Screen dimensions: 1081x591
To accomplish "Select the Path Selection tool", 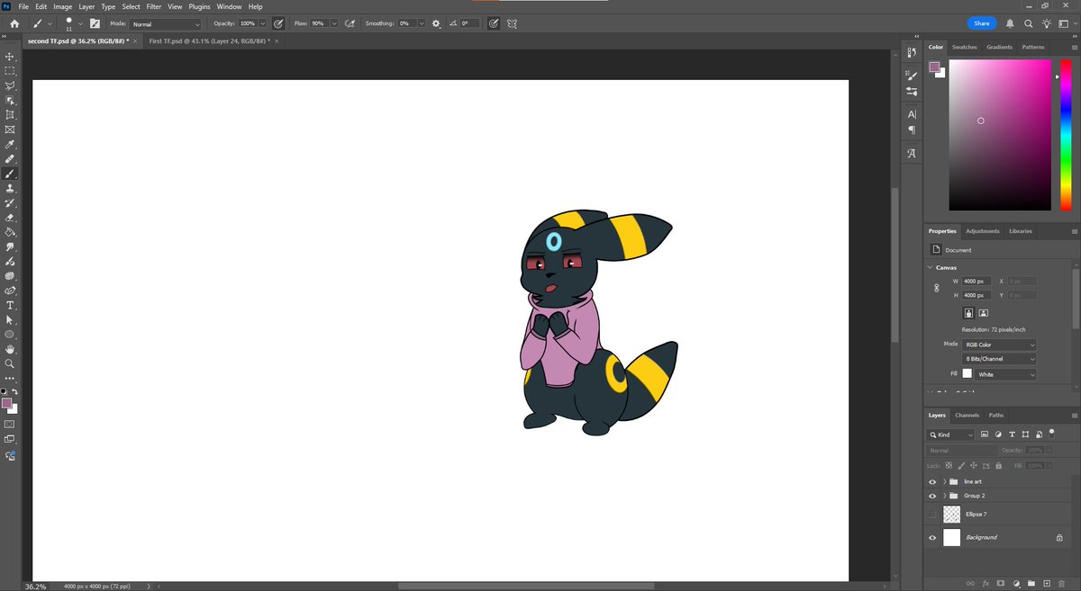I will point(10,319).
